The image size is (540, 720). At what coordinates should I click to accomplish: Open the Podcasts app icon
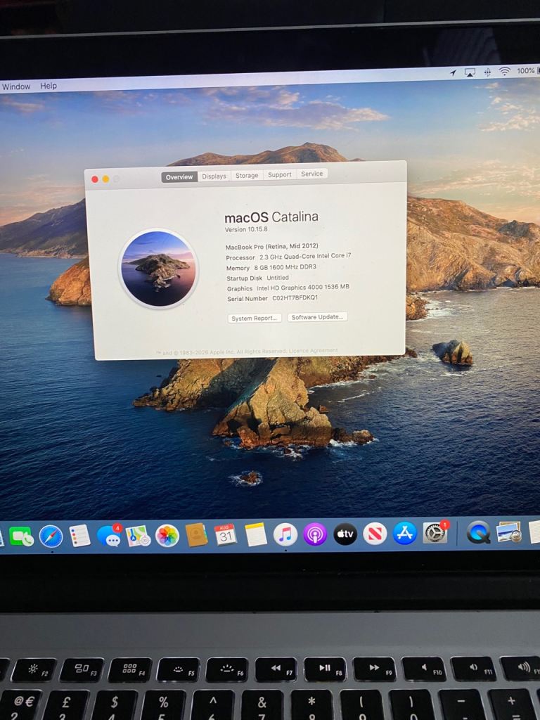tap(315, 534)
